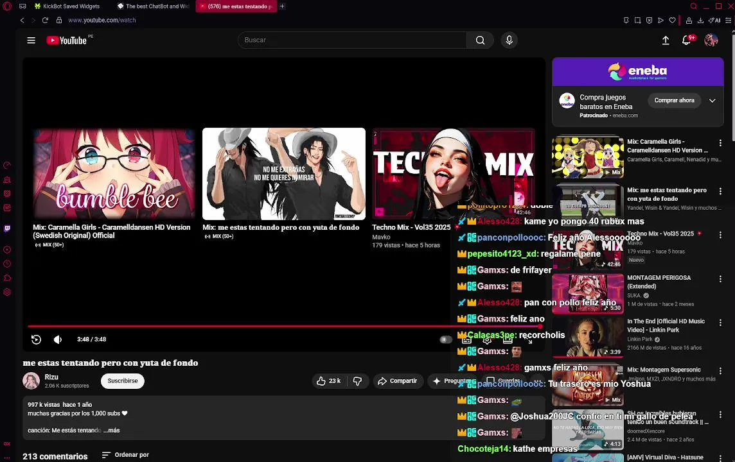Seek on the red video progress bar

pyautogui.click(x=284, y=326)
